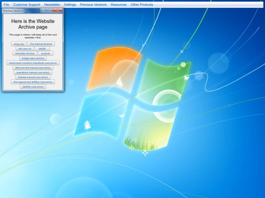This screenshot has width=265, height=198.
Task: Launch the MAZE button
Action: pyautogui.click(x=42, y=49)
